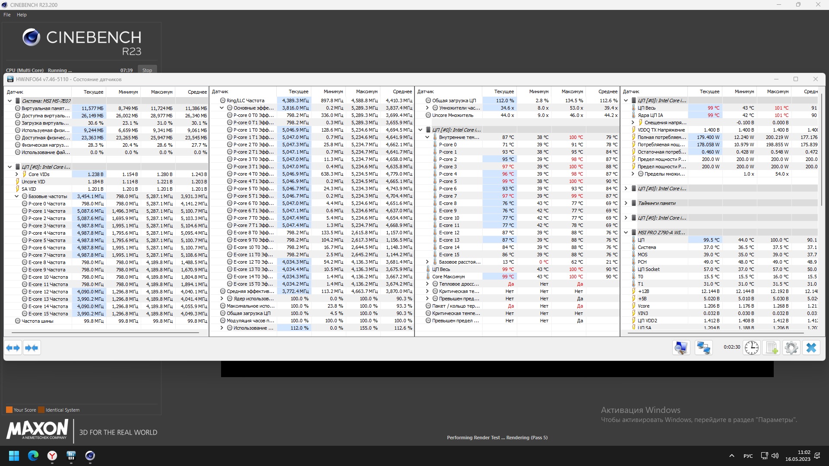Open HWiNFO summary magnifier monitor icon
The image size is (829, 466).
681,348
